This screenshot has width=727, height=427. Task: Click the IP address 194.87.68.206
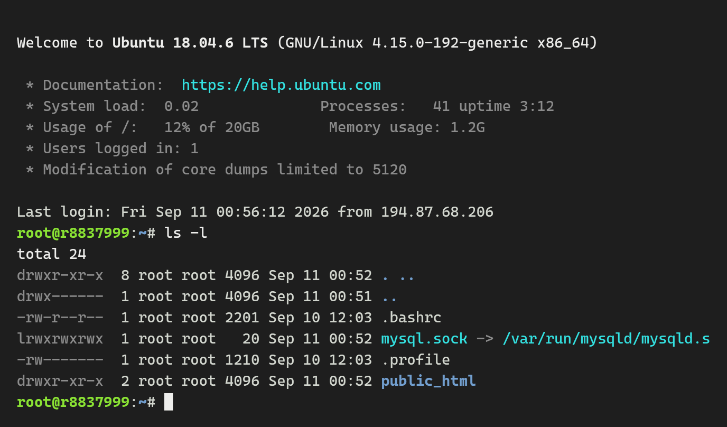coord(437,212)
